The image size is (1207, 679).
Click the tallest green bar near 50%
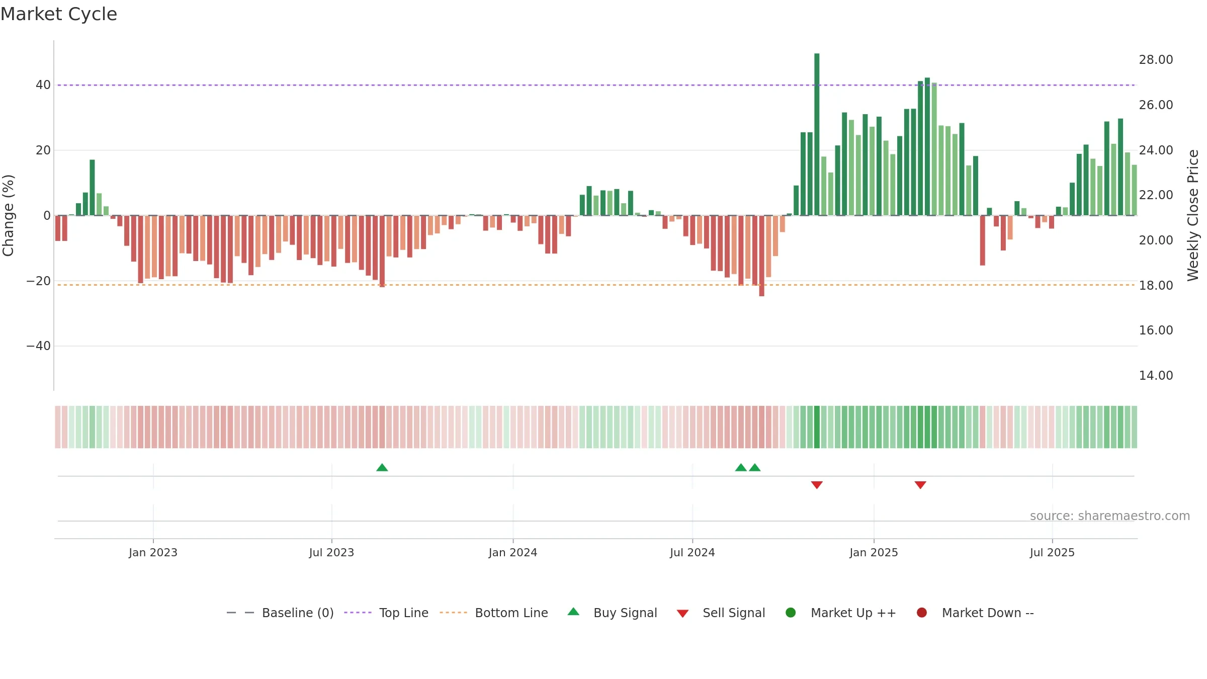pyautogui.click(x=817, y=134)
